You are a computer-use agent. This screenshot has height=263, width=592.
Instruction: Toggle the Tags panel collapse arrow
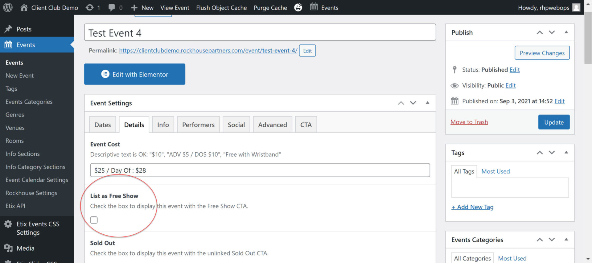566,152
